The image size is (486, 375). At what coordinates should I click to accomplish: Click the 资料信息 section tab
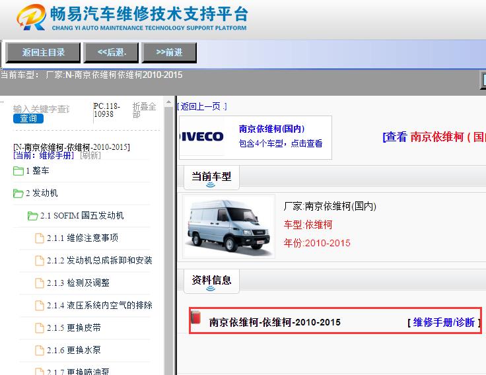(x=212, y=281)
